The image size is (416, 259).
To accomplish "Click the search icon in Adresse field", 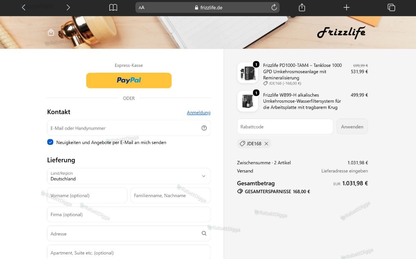I will 204,233.
